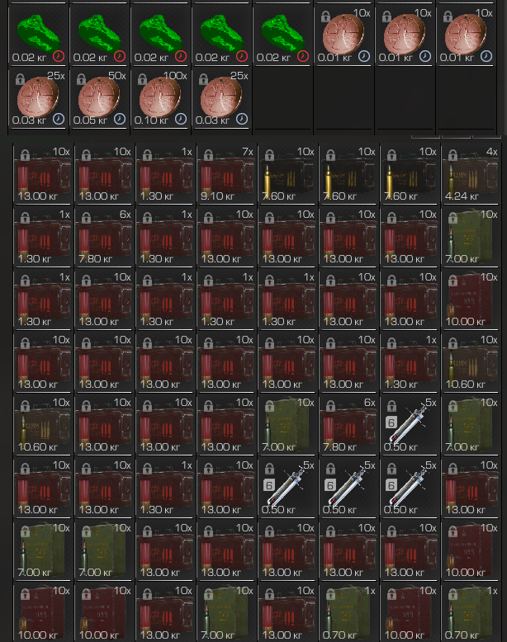This screenshot has width=507, height=642.
Task: Click lock icon on the 4.24 кг box
Action: click(x=453, y=156)
